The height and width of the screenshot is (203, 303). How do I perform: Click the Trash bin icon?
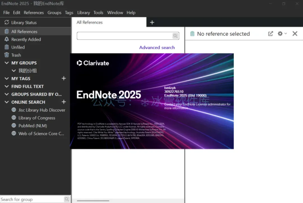[x=6, y=55]
